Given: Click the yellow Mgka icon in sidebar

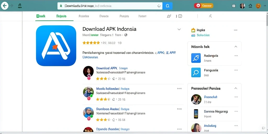Looking at the screenshot, I should (x=193, y=30).
